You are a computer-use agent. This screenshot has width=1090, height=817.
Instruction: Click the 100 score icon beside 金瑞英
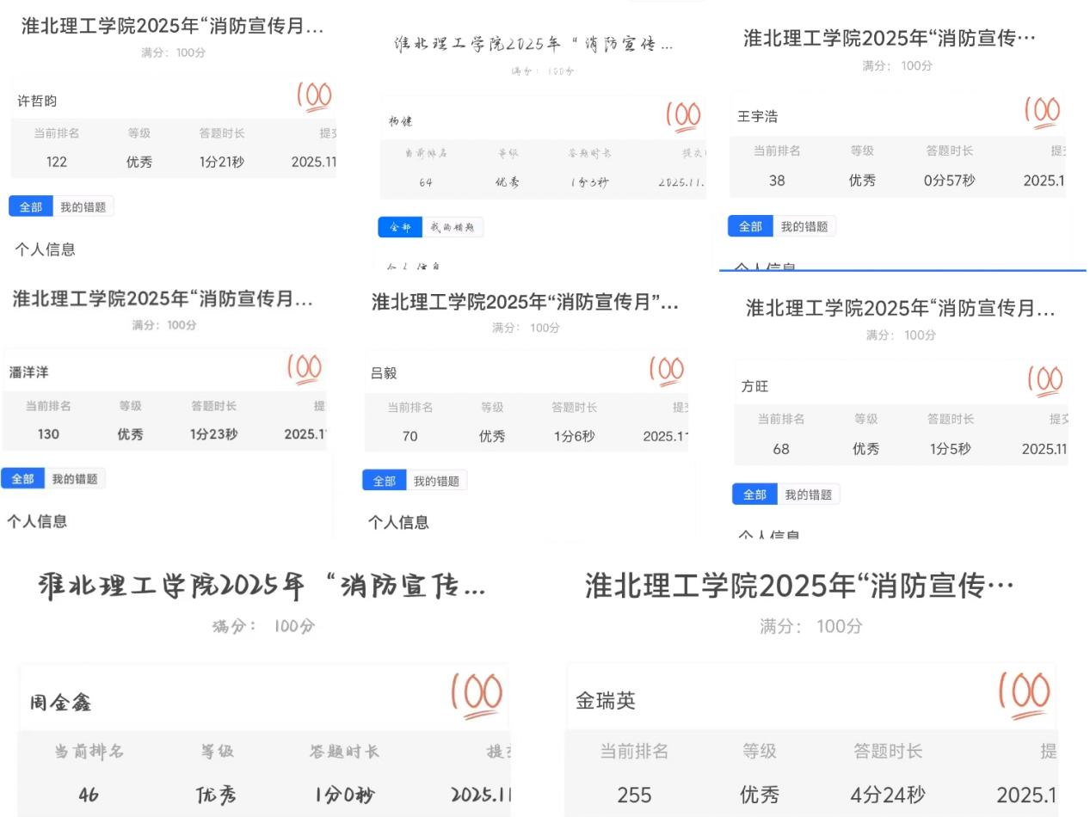[1024, 694]
